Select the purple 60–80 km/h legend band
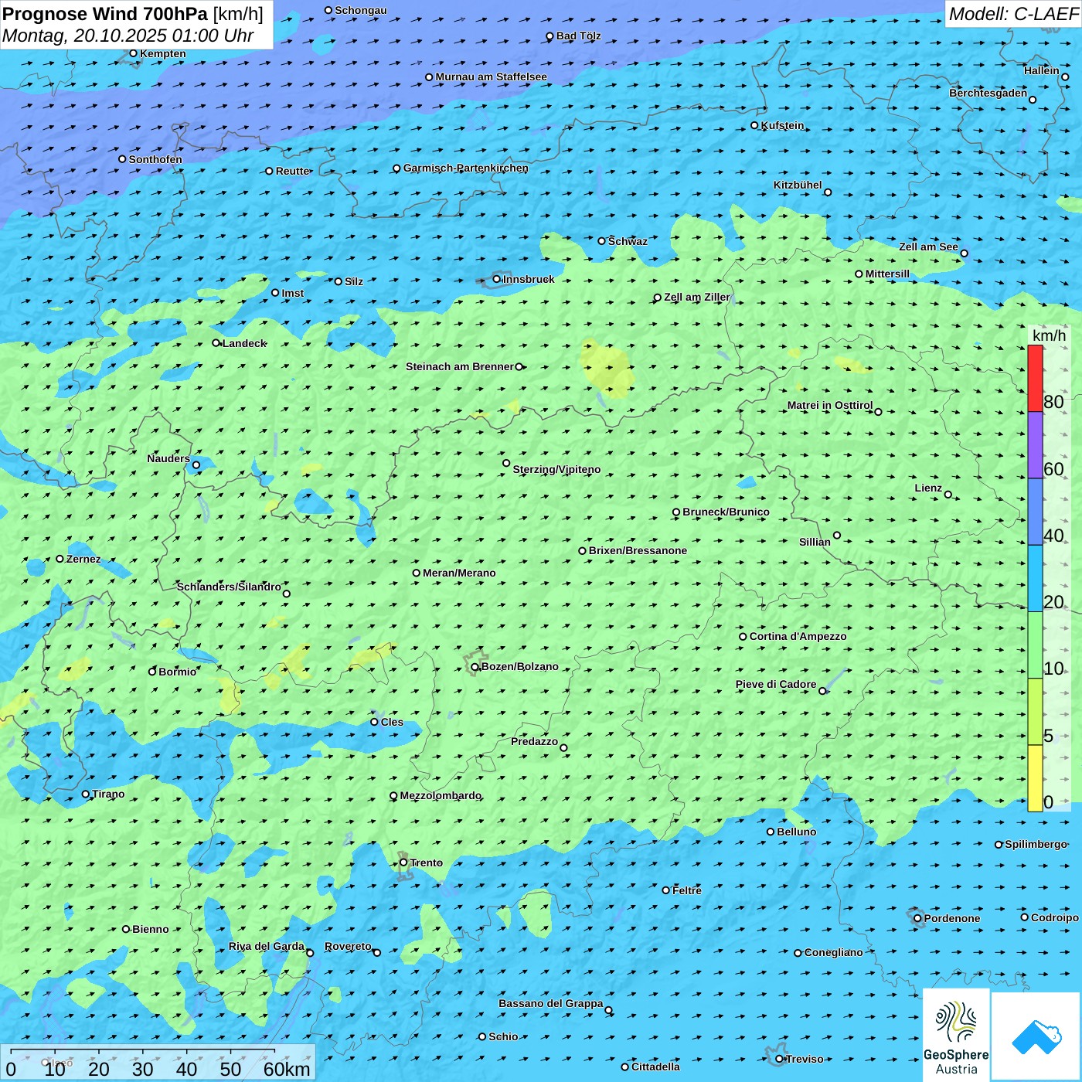Image resolution: width=1082 pixels, height=1082 pixels. click(x=1035, y=444)
